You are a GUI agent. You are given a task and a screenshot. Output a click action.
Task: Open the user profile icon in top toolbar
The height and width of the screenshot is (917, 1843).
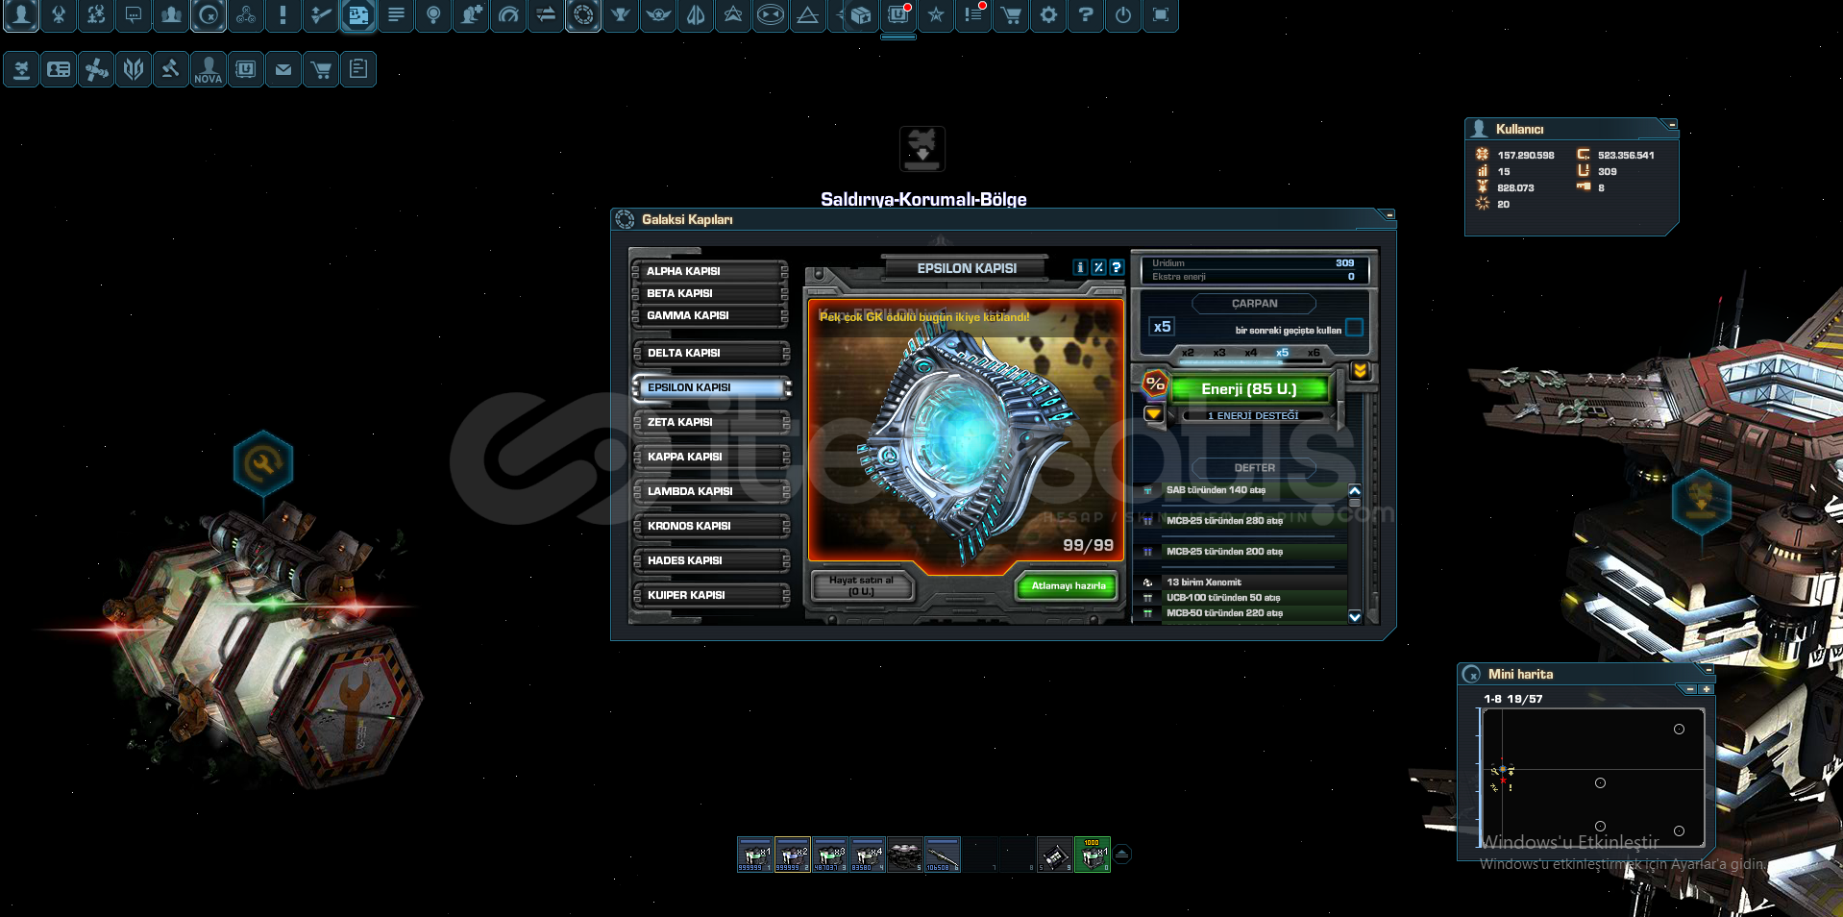pyautogui.click(x=21, y=14)
